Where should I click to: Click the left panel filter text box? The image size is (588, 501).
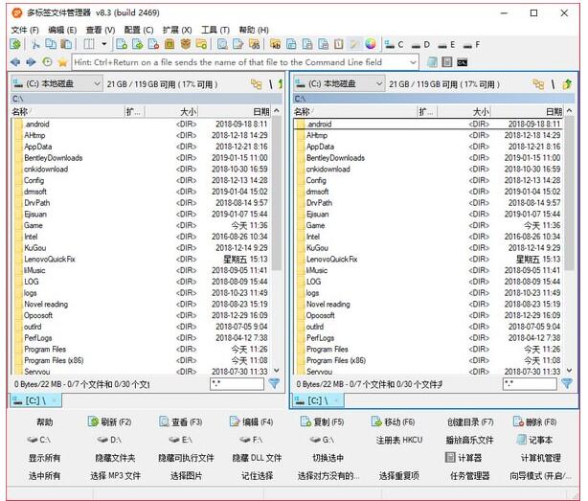click(x=237, y=383)
